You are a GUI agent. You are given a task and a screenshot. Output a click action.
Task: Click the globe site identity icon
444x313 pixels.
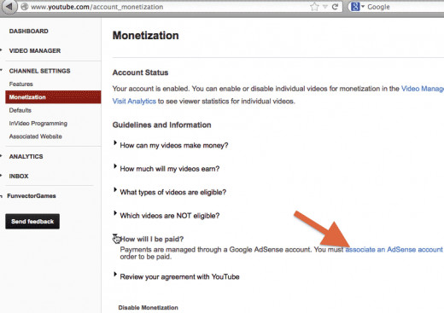point(25,7)
